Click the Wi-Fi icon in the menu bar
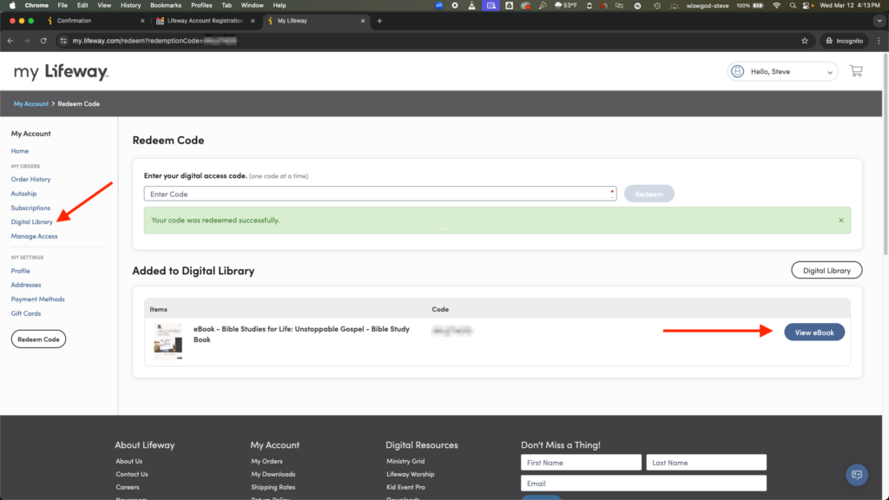Viewport: 889px width, 500px height. pos(777,5)
